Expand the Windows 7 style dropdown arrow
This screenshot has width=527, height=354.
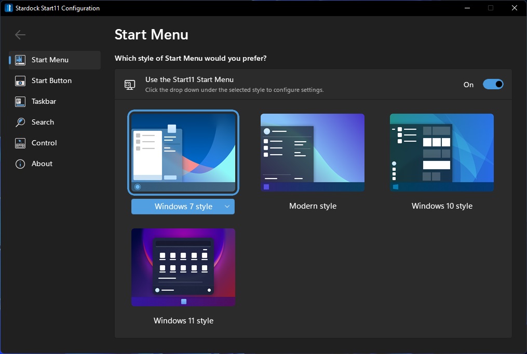point(227,207)
